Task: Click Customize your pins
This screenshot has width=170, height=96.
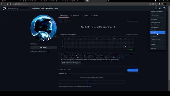Action: coord(133,21)
